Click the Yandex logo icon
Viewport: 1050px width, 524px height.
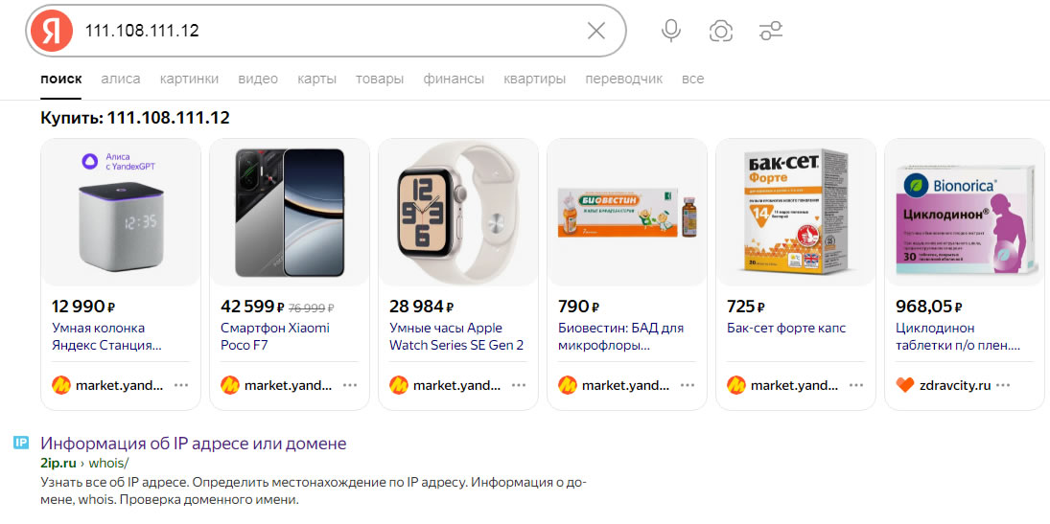[52, 31]
